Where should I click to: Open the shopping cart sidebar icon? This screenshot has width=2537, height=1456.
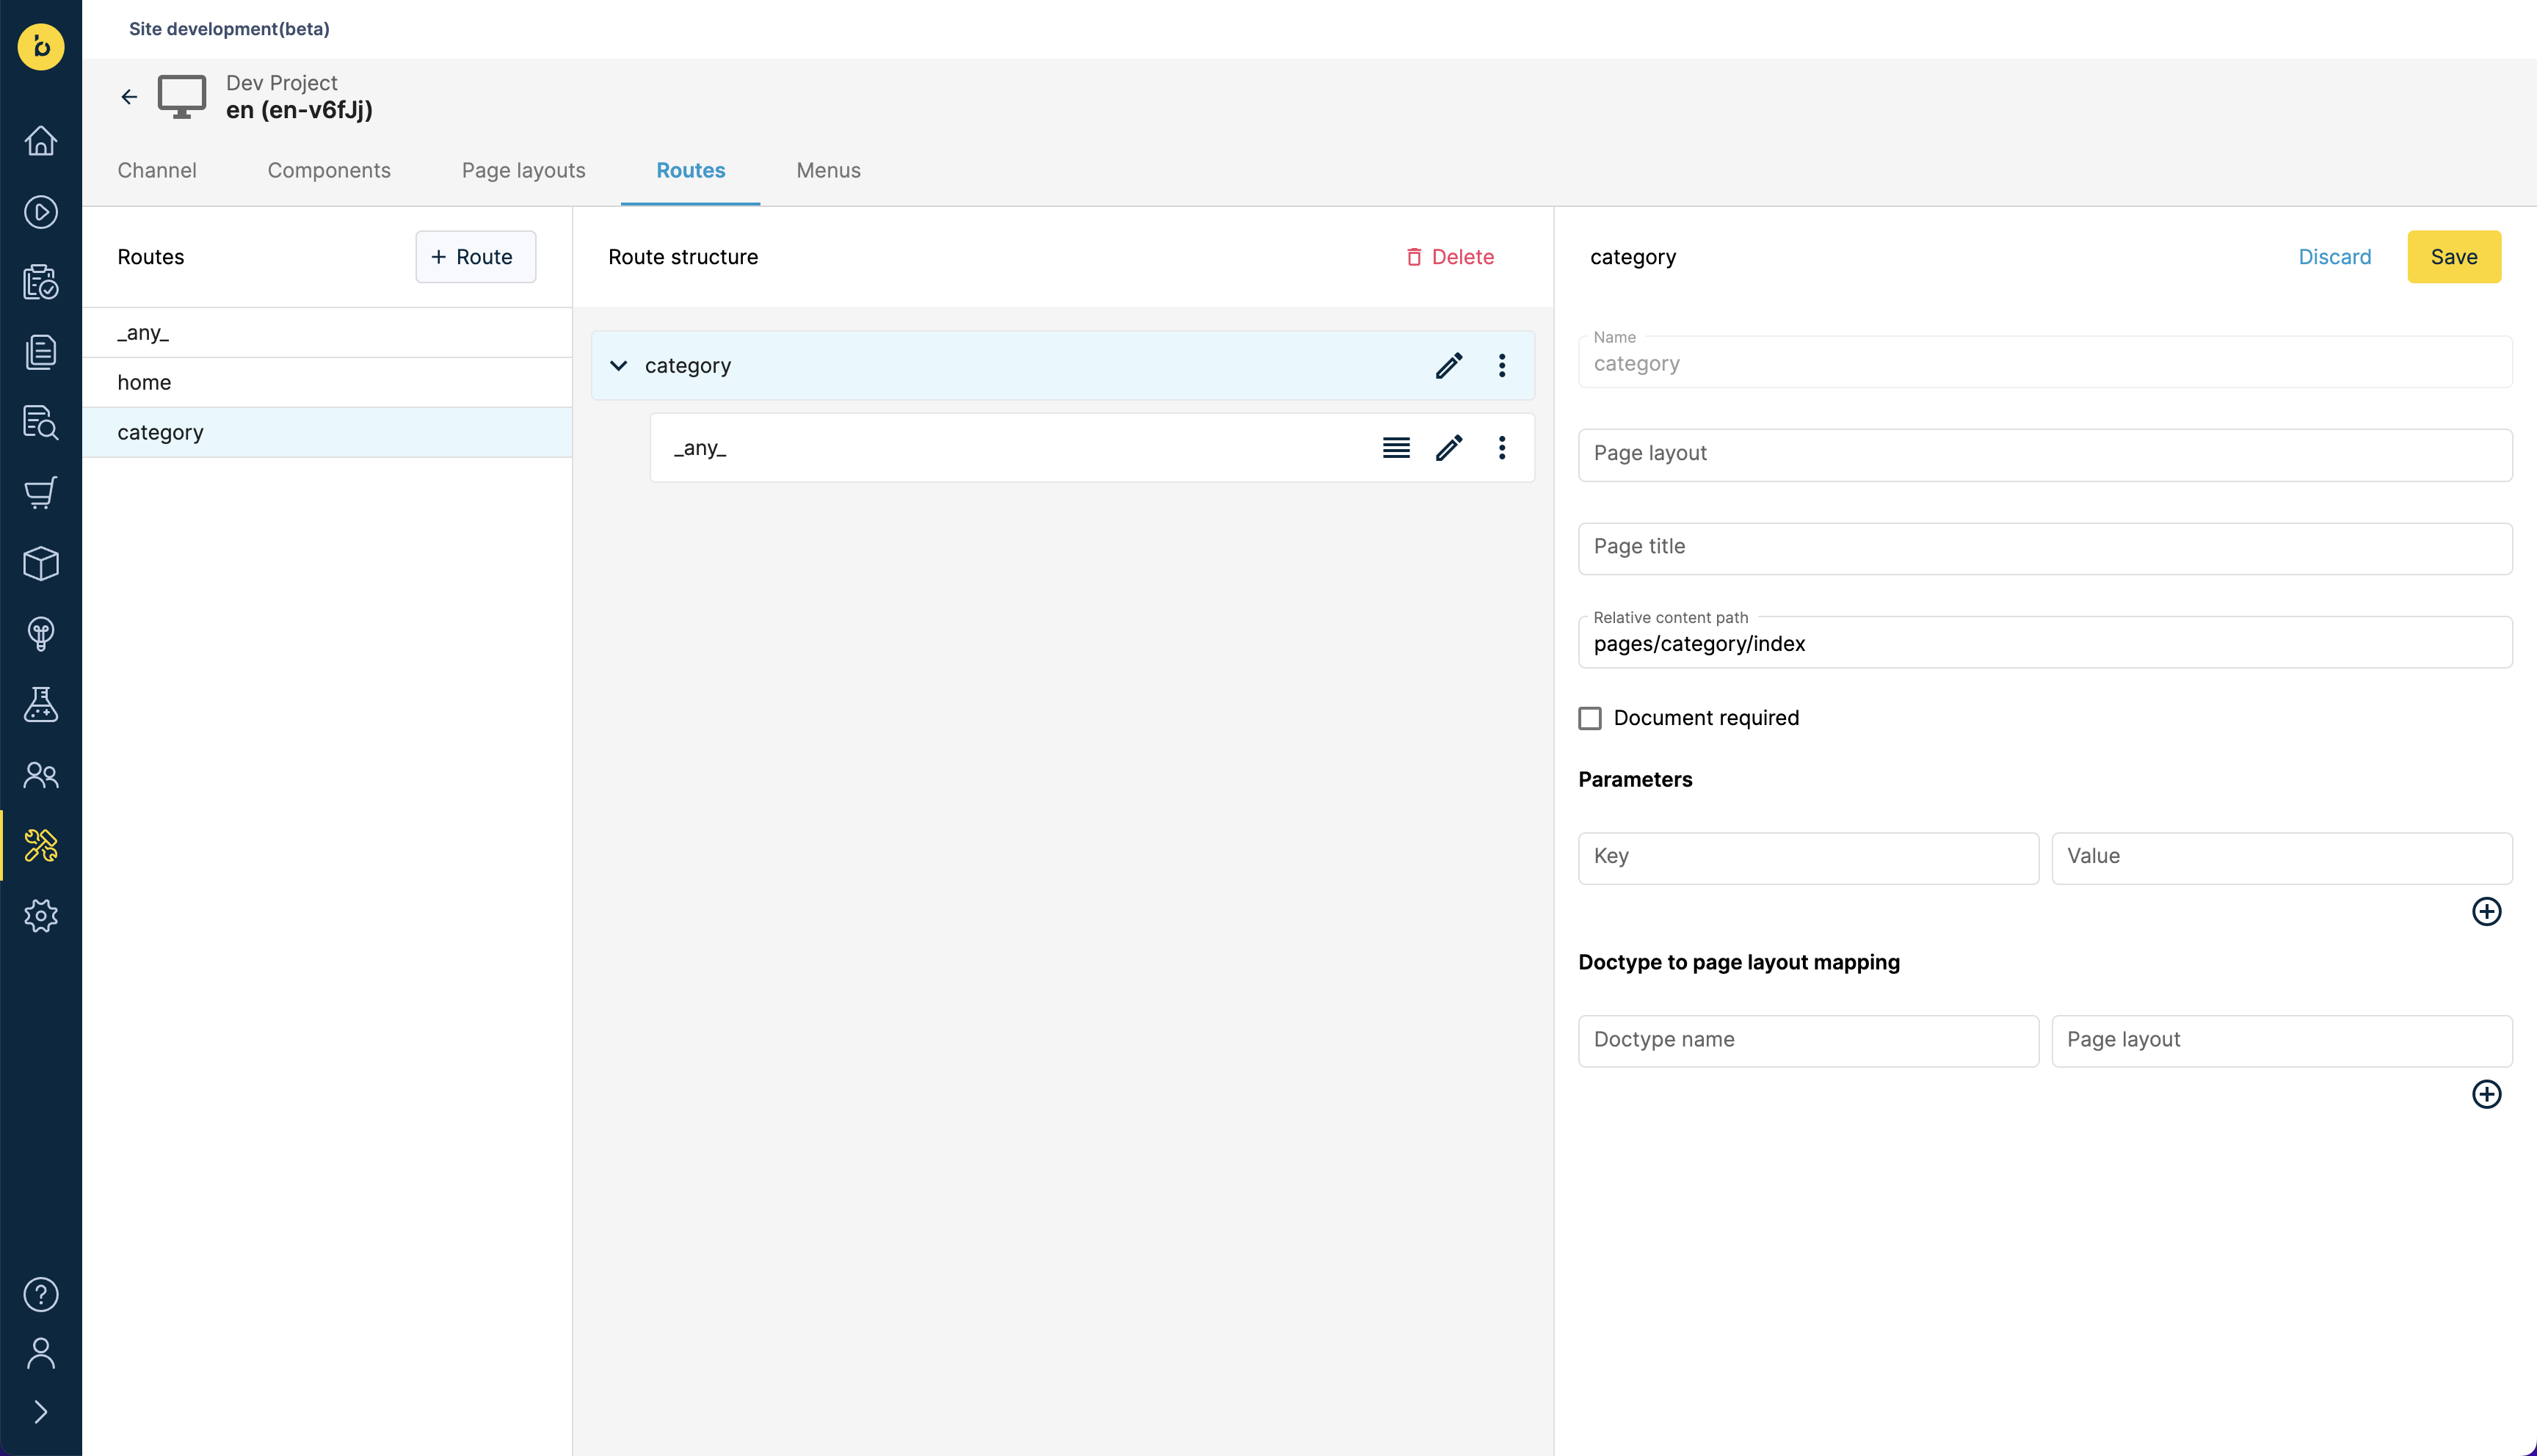click(x=41, y=492)
